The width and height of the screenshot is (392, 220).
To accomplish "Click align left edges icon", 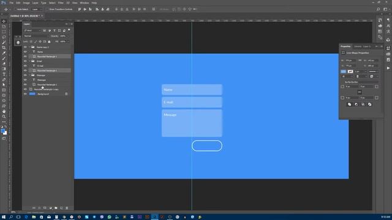I will [97, 9].
